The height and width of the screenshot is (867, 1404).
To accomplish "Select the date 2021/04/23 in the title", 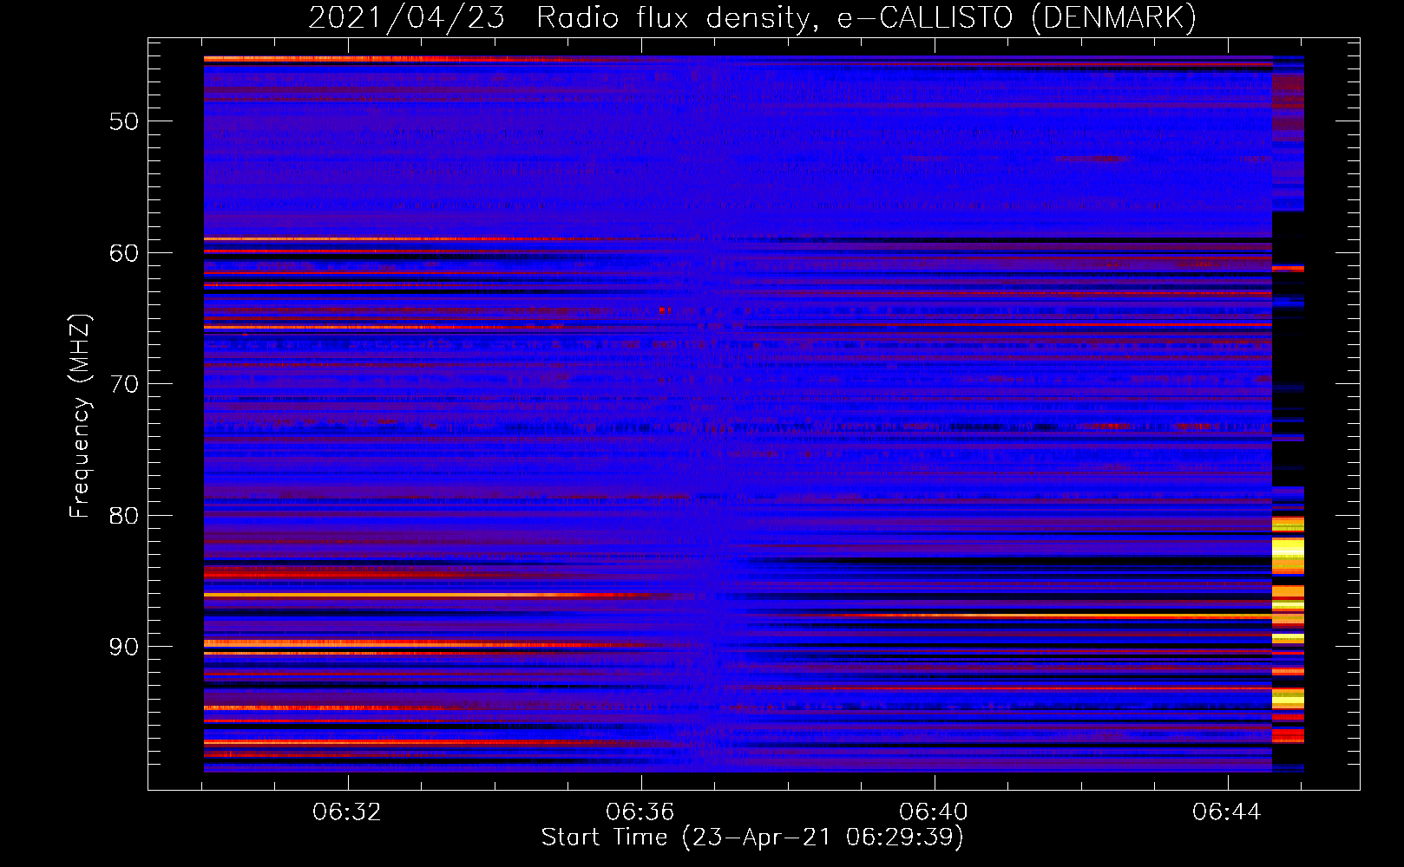I will tap(406, 18).
